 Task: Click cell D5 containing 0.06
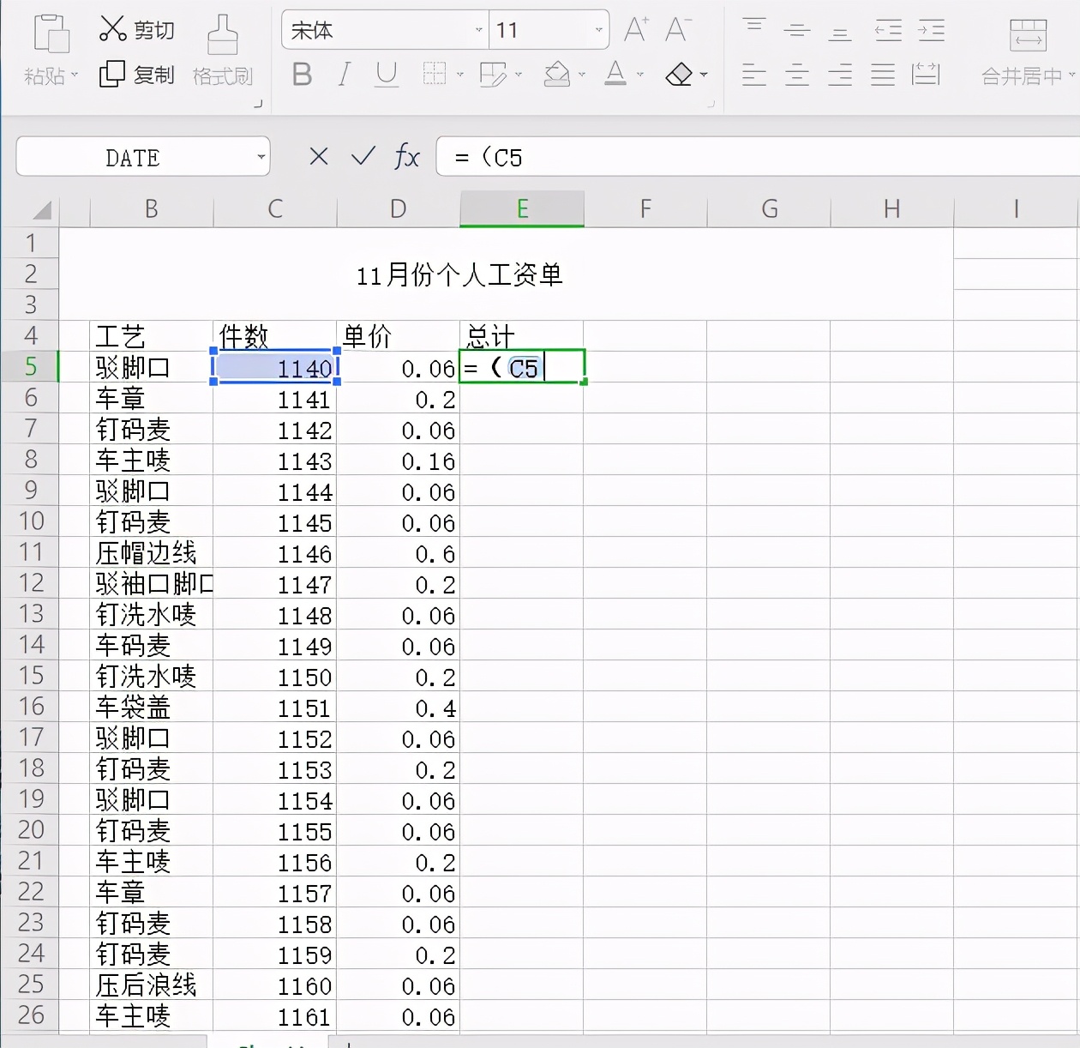pos(399,368)
